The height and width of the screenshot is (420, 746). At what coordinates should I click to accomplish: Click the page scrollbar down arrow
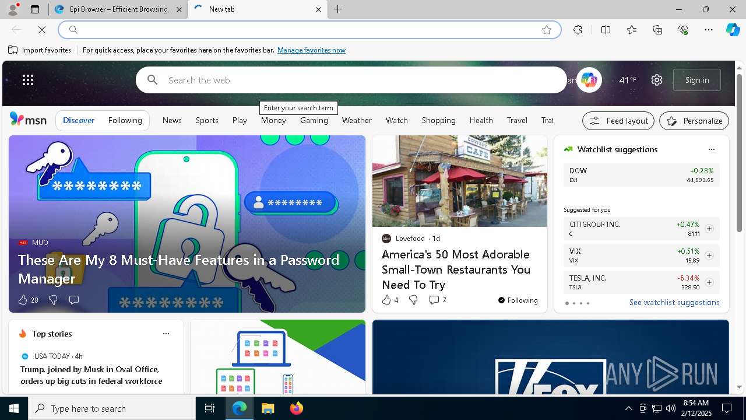tap(740, 387)
